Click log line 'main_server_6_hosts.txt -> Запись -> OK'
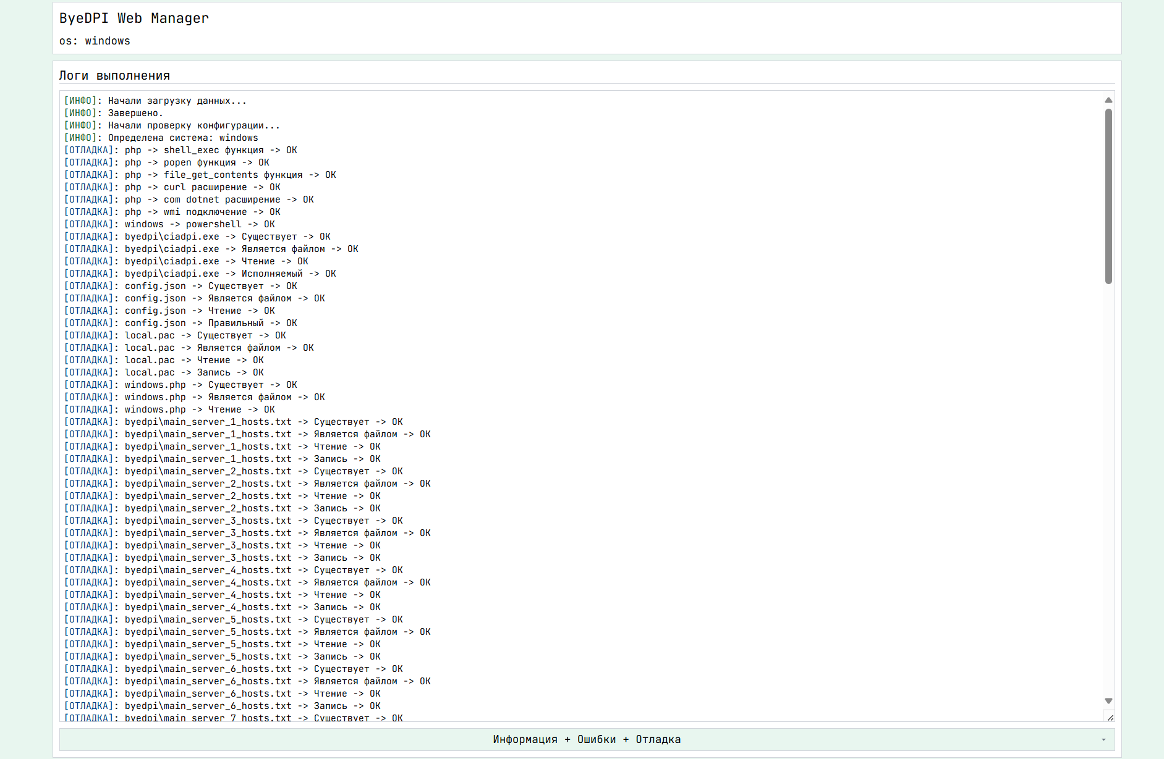 click(x=223, y=706)
